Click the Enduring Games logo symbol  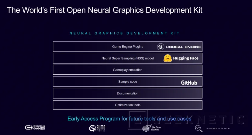[x=29, y=128]
